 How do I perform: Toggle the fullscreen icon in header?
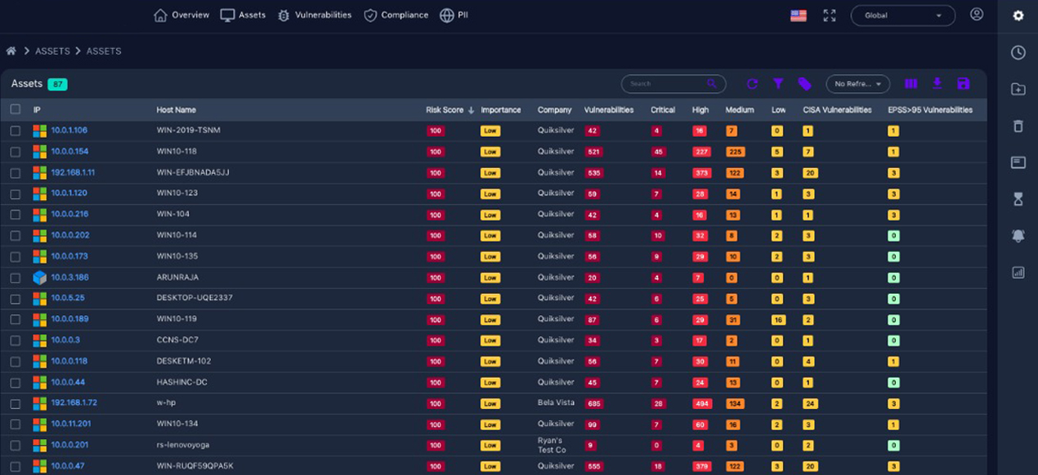tap(830, 16)
